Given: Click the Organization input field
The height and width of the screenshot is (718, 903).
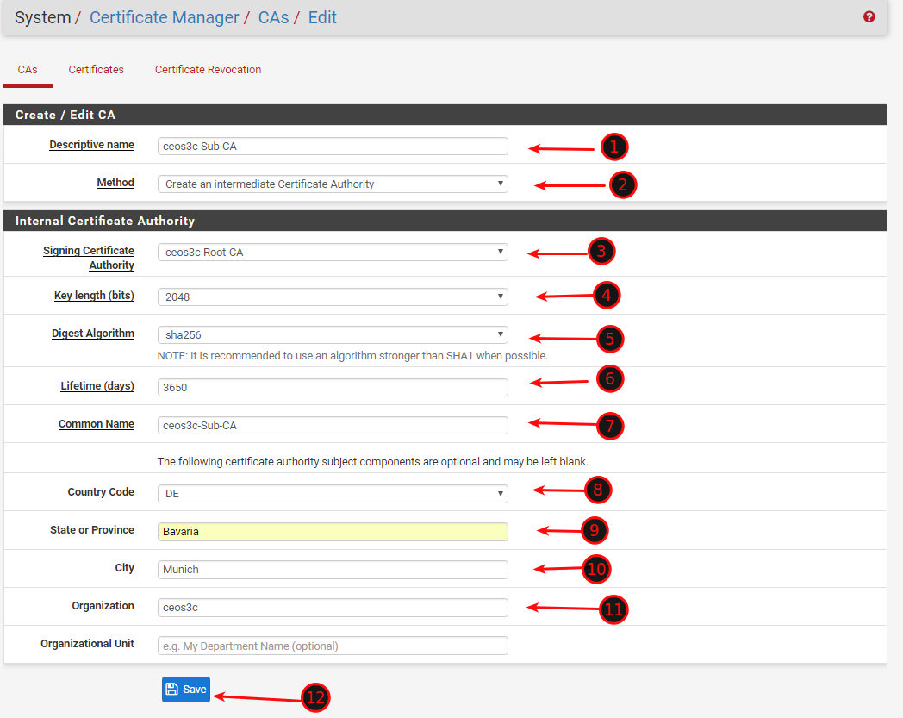Looking at the screenshot, I should 333,608.
